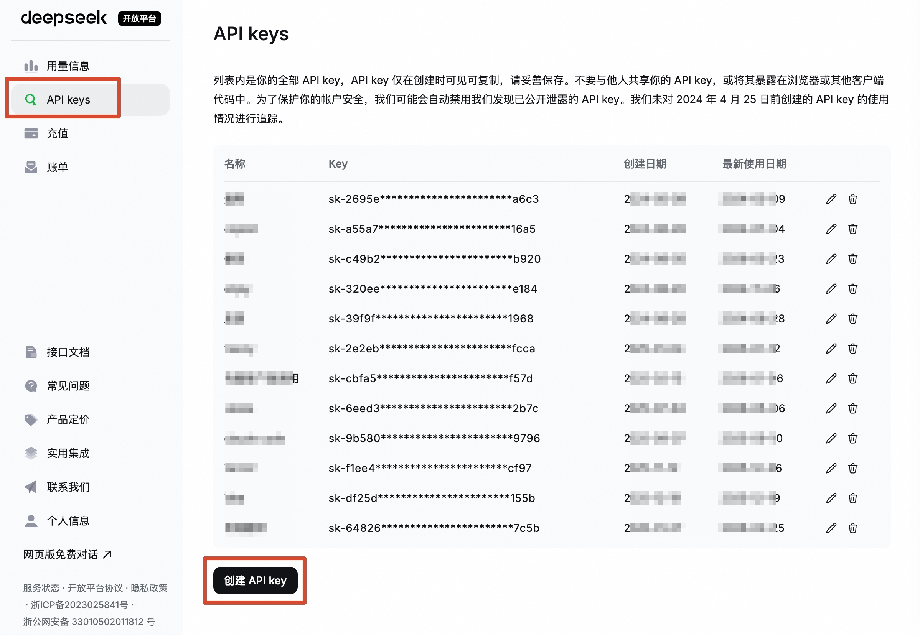Edit the sk-df25d key
The height and width of the screenshot is (635, 920).
click(831, 498)
